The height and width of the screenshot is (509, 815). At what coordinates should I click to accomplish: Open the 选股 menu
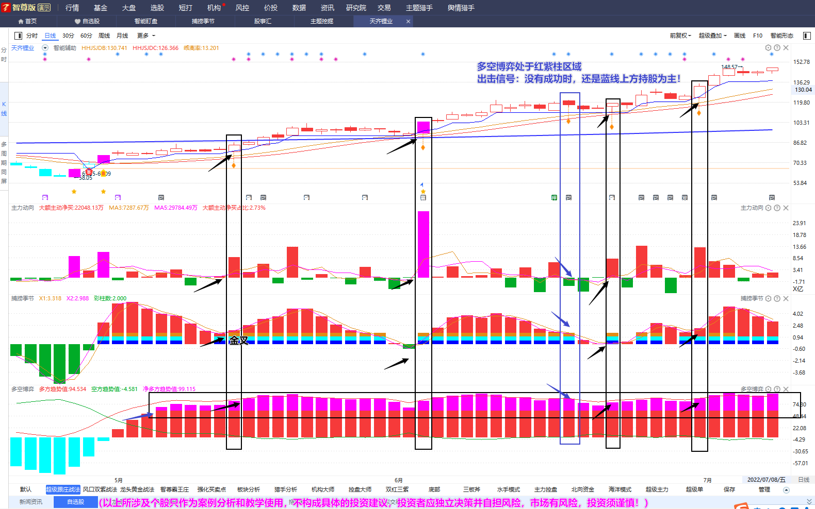click(157, 8)
